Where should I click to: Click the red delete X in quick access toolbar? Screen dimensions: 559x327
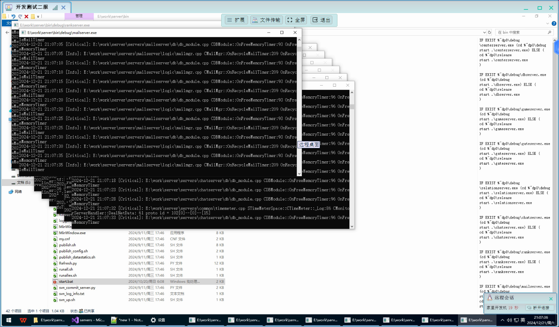(x=26, y=16)
